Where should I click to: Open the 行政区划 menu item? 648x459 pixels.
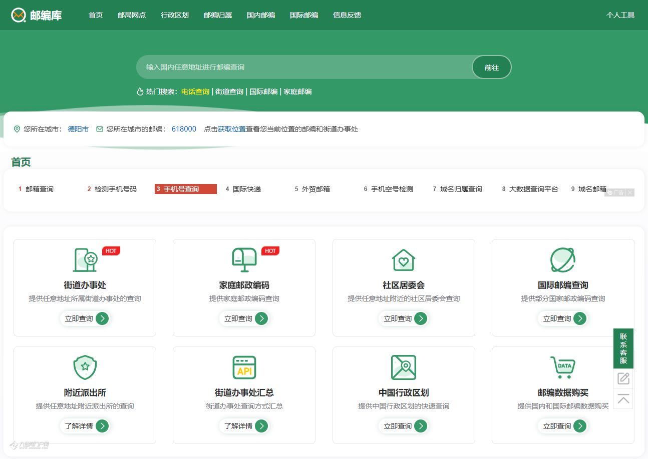point(175,15)
